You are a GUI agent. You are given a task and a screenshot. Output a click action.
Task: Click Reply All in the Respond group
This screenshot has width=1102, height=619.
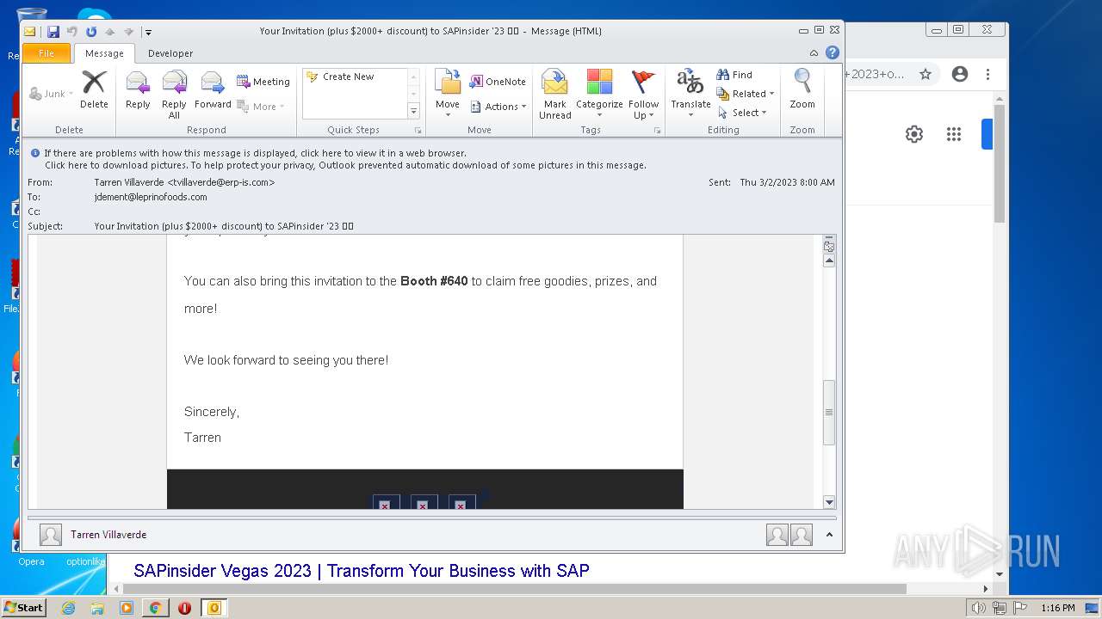[x=174, y=95]
